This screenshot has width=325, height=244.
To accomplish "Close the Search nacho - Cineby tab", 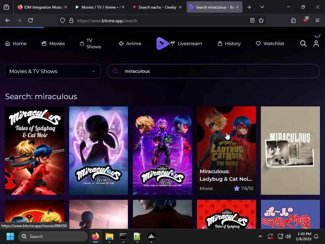I will (180, 7).
